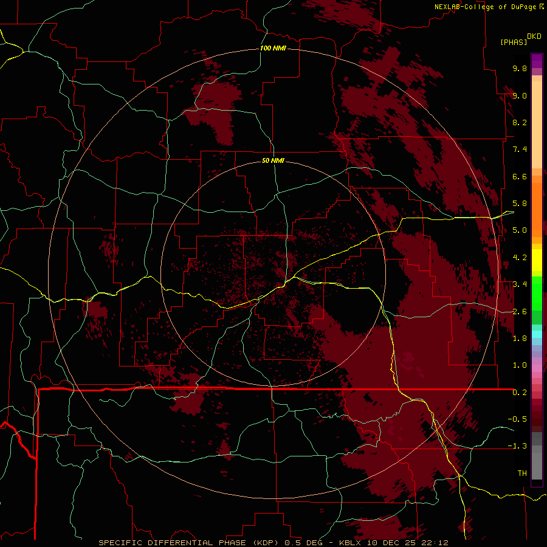
Task: Click the 2.6 value on the color scale
Action: (x=520, y=312)
